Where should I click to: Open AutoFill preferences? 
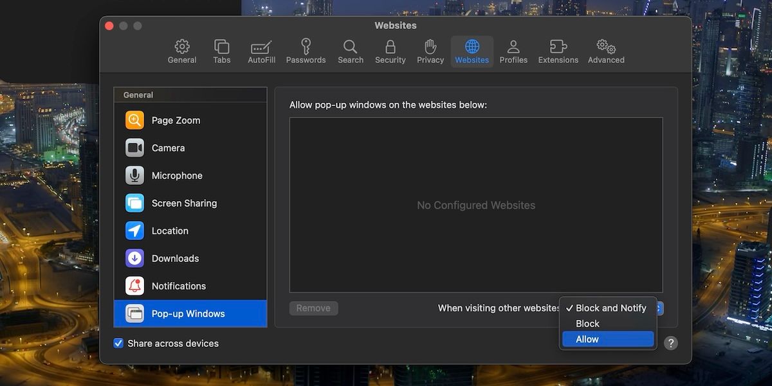(261, 51)
